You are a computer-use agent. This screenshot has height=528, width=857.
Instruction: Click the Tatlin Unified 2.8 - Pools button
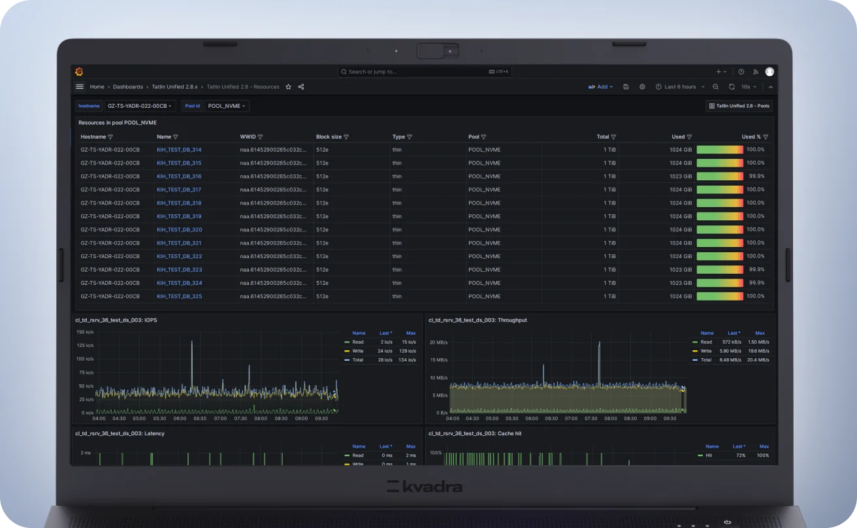[739, 106]
